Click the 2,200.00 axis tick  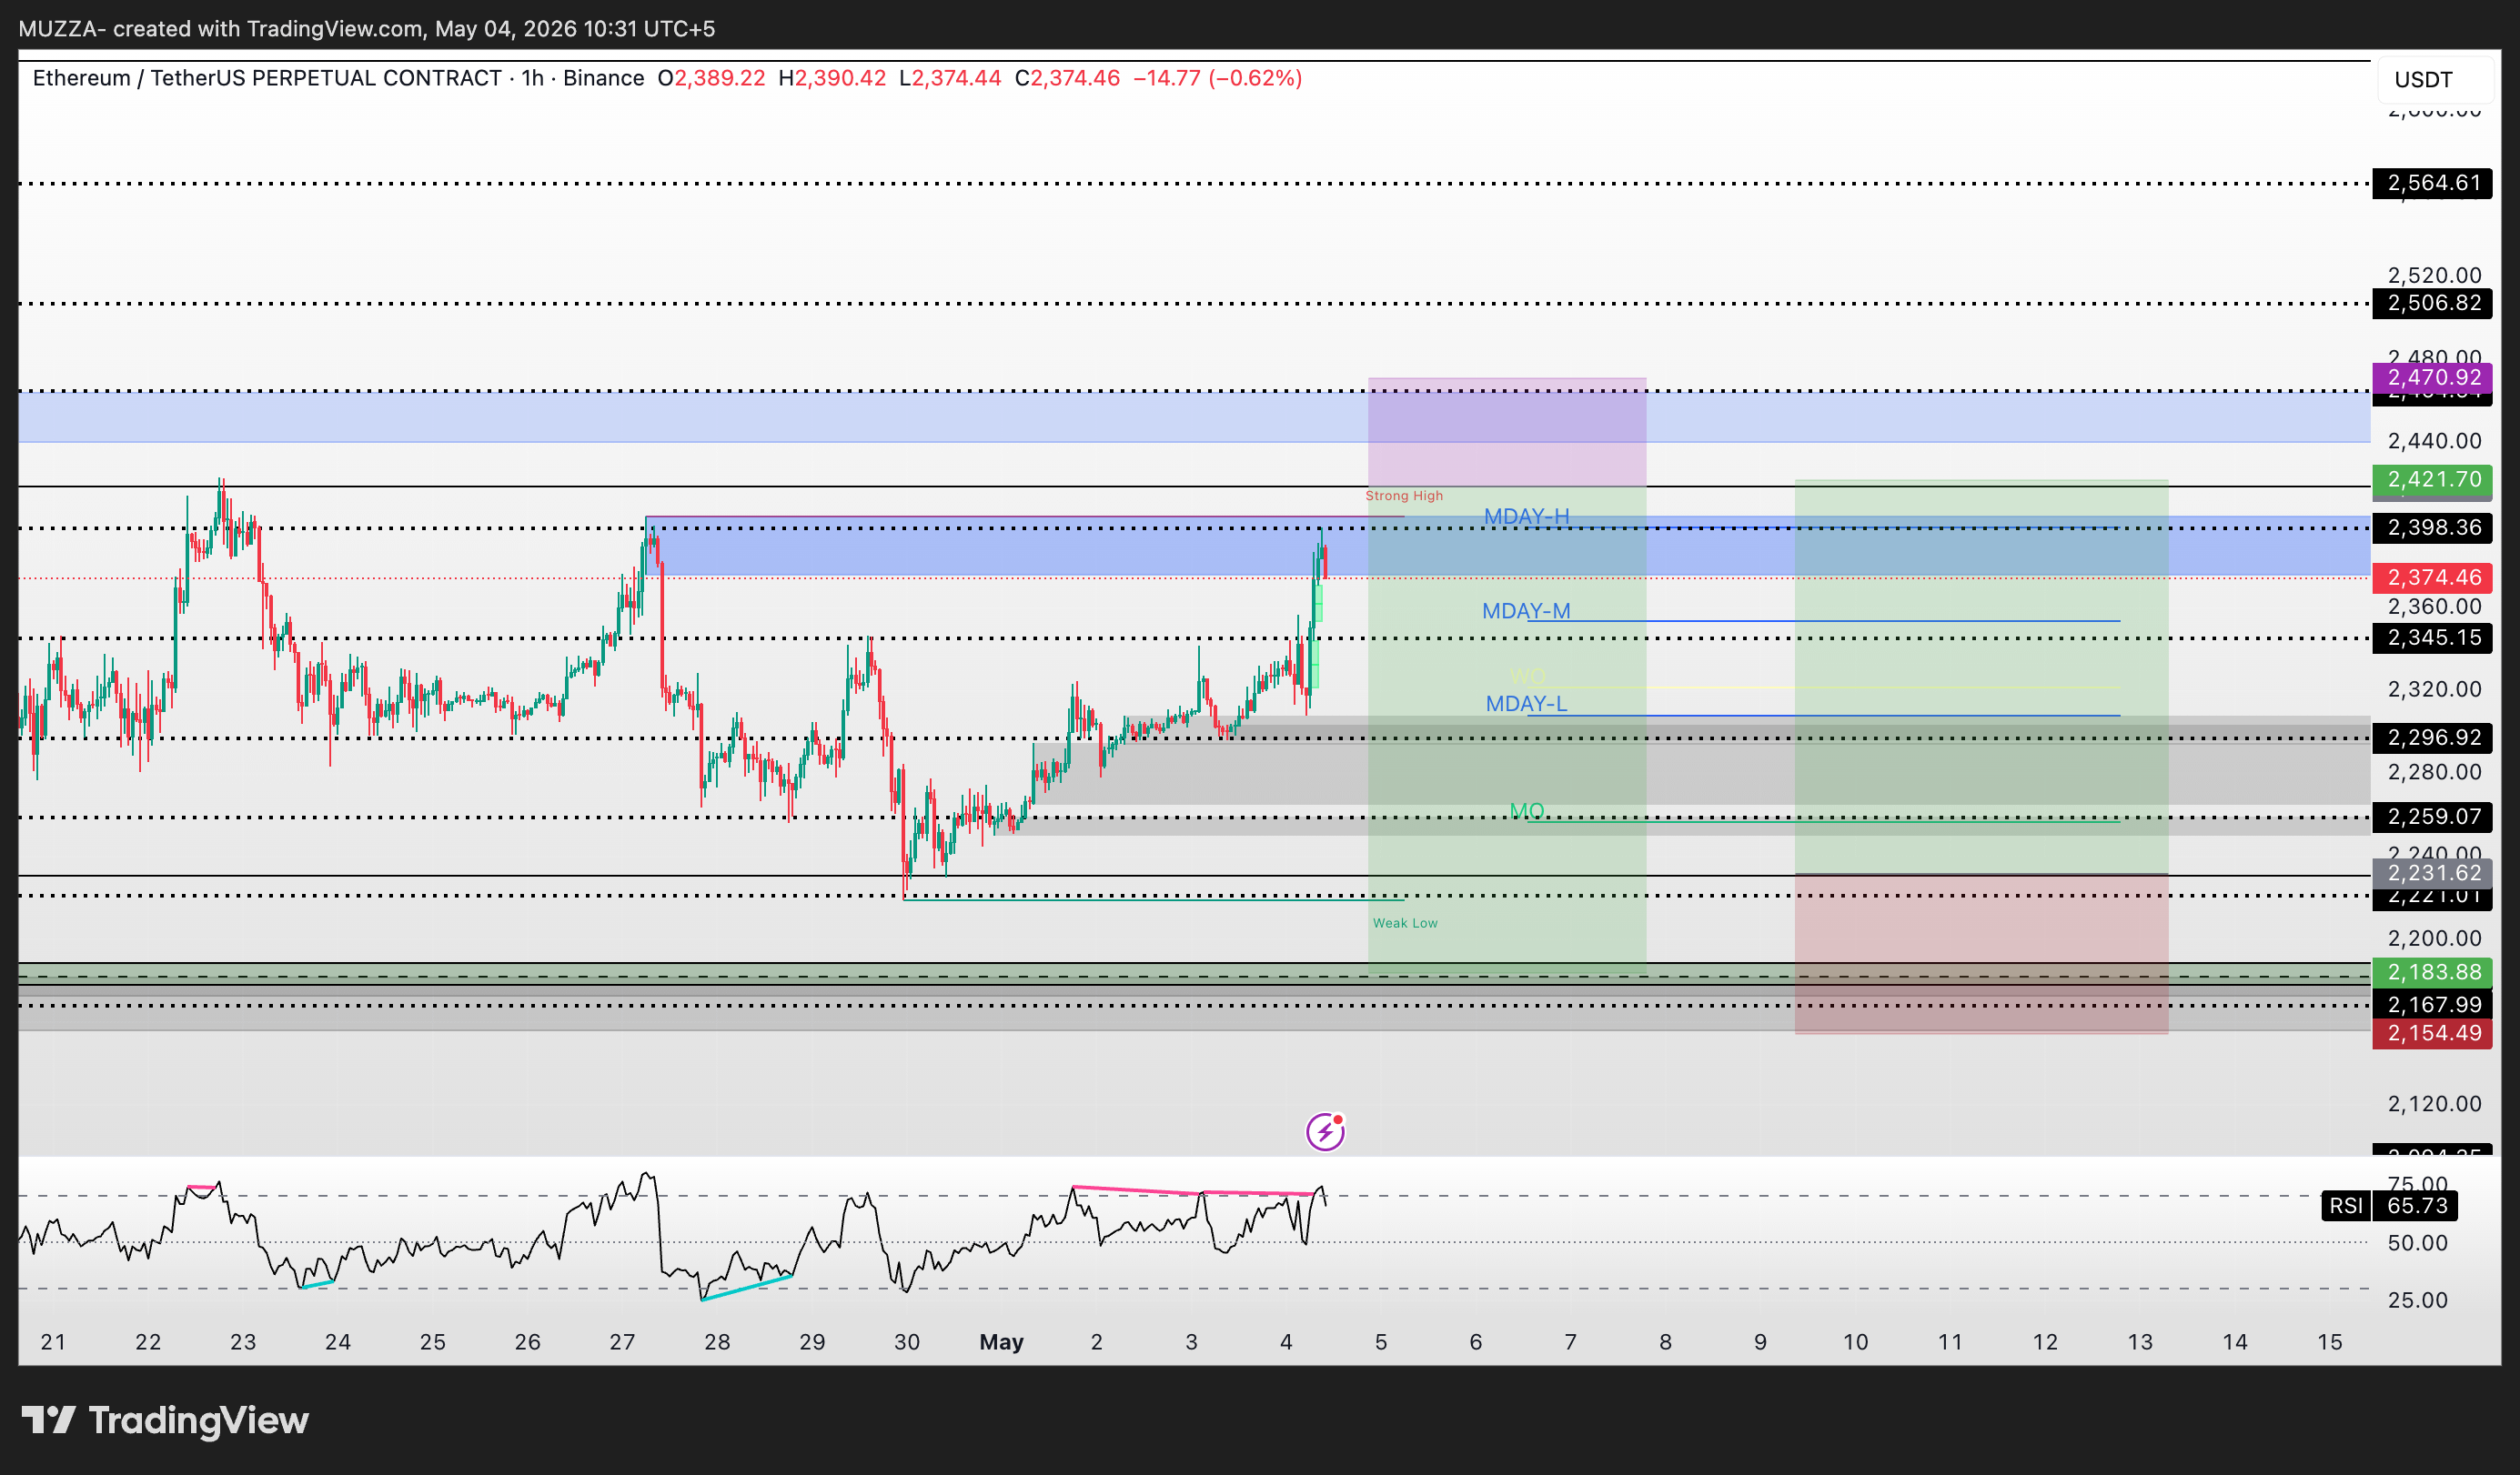click(2435, 938)
